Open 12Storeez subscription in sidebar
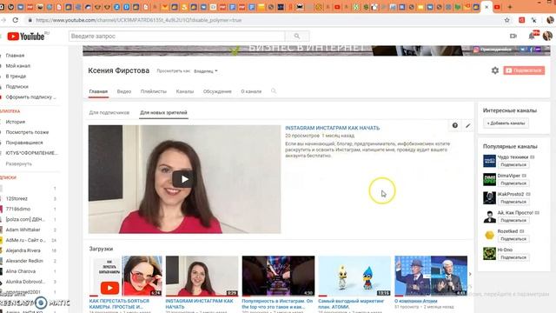This screenshot has height=313, width=556. tap(17, 199)
